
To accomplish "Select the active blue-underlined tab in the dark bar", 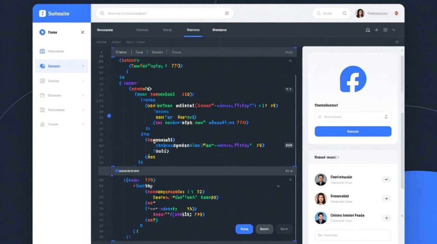I will [193, 30].
